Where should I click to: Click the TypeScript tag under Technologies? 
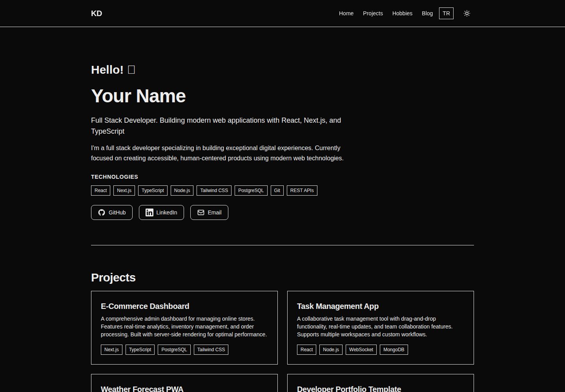[153, 191]
